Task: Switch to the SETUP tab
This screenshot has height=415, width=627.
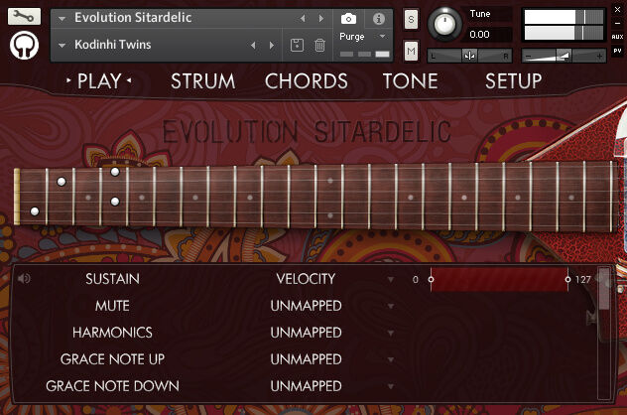Action: pyautogui.click(x=514, y=81)
